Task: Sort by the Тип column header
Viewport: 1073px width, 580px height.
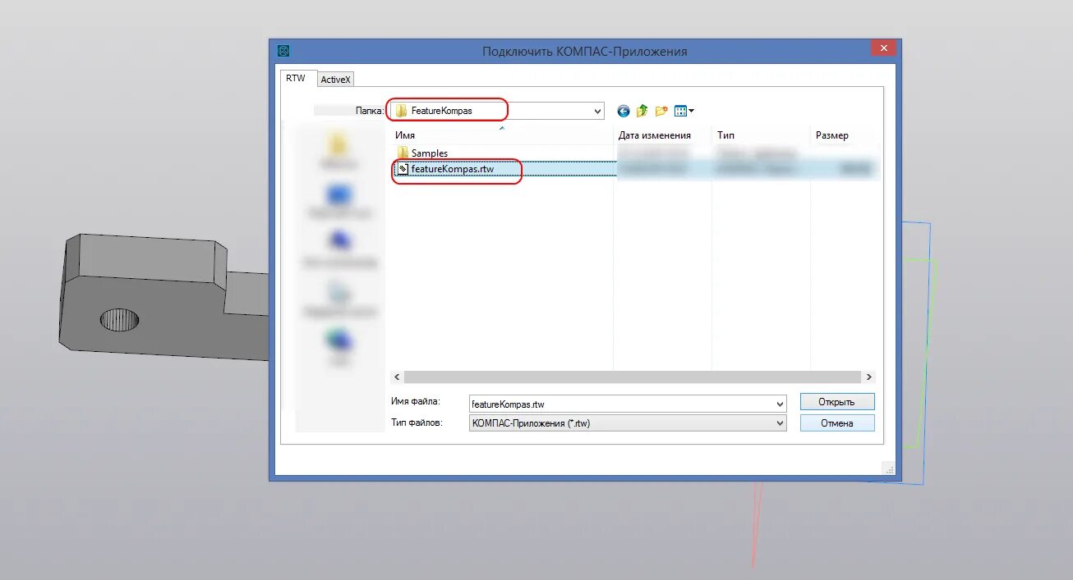Action: click(x=761, y=135)
